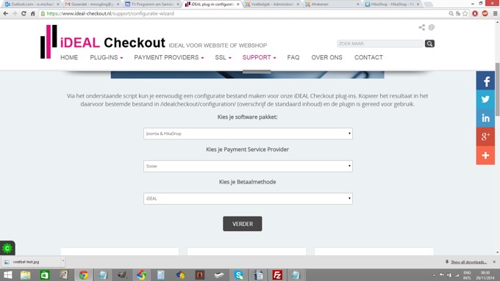Click the ZOEK NAAR search field
500x281 pixels.
pyautogui.click(x=380, y=43)
